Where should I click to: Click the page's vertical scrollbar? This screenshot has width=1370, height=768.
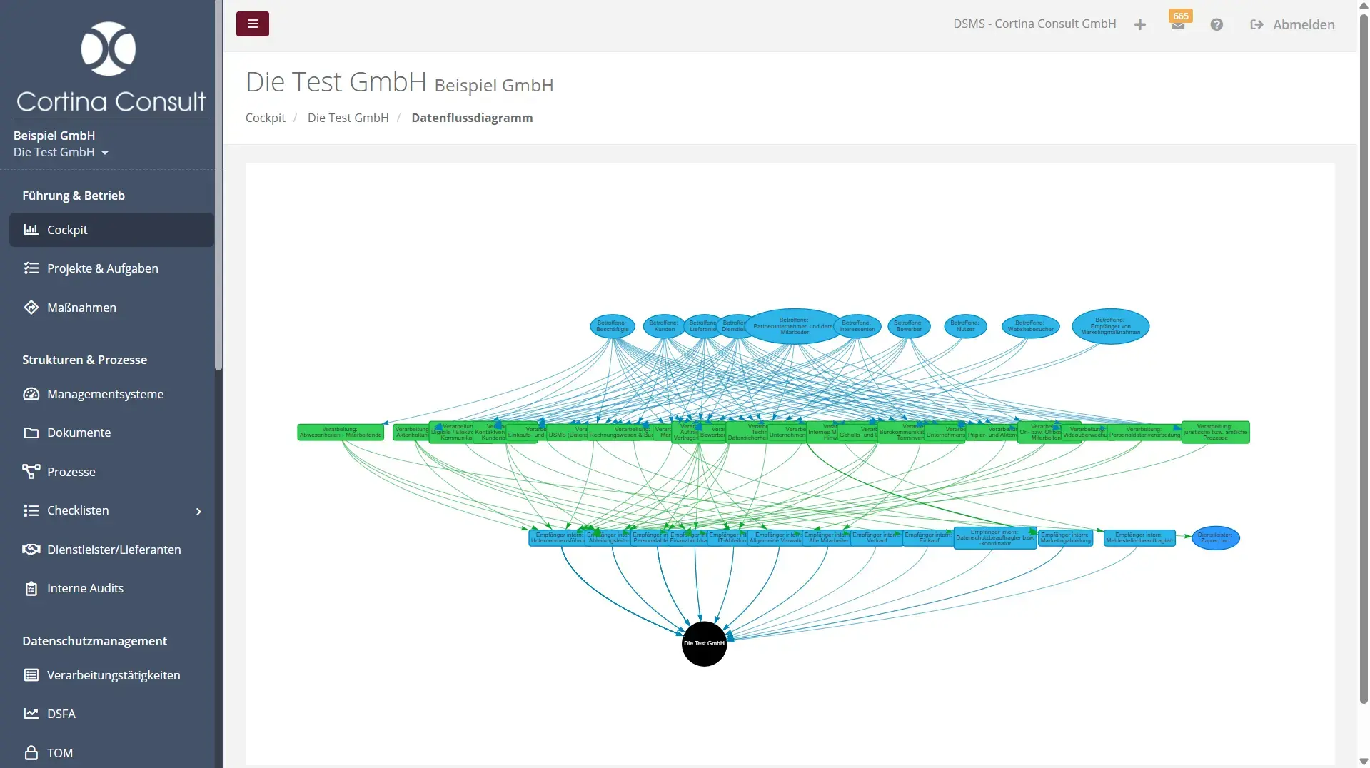pos(1363,357)
